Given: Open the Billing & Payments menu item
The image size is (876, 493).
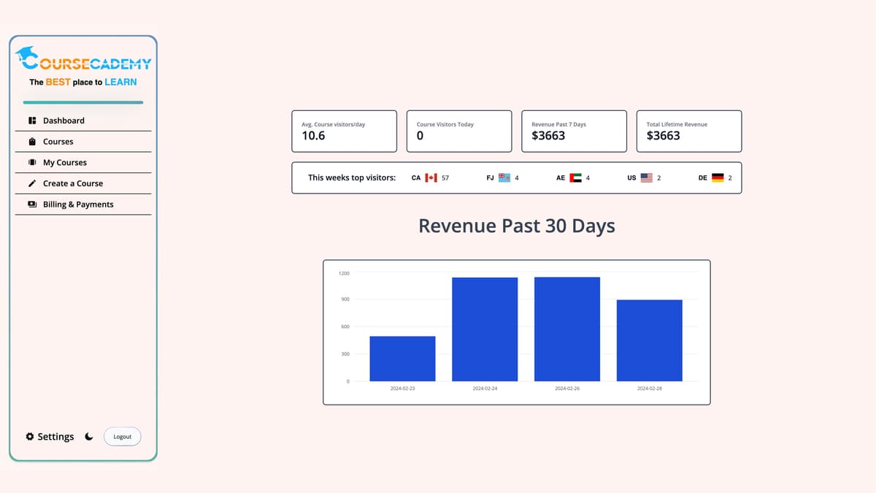Looking at the screenshot, I should pyautogui.click(x=77, y=205).
